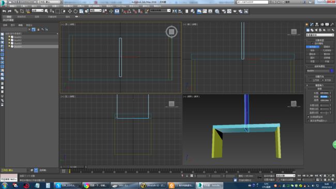Click the Length parameter input field
Viewport: 336px width, 189px height.
click(x=324, y=93)
